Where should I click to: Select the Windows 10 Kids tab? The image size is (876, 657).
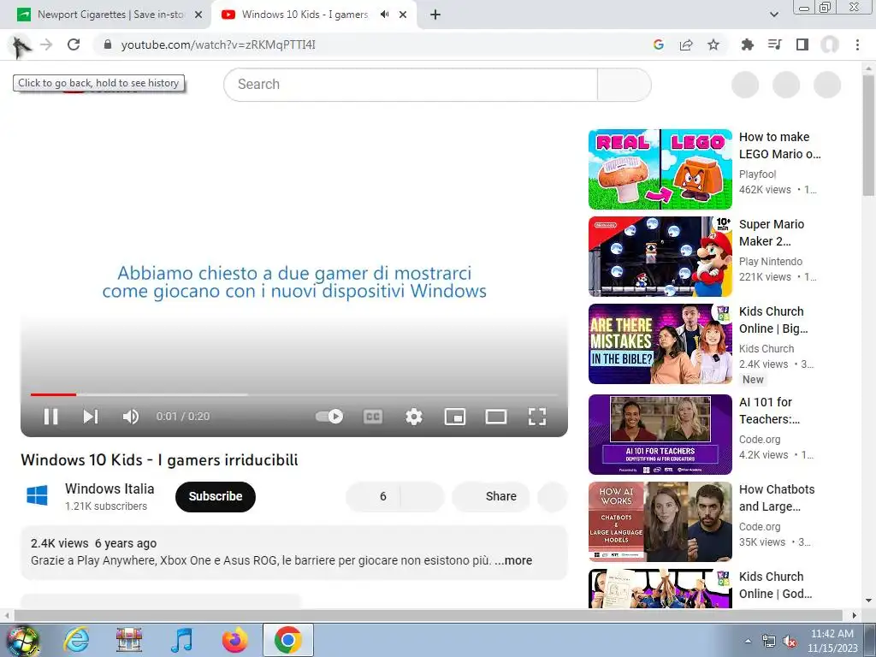304,15
